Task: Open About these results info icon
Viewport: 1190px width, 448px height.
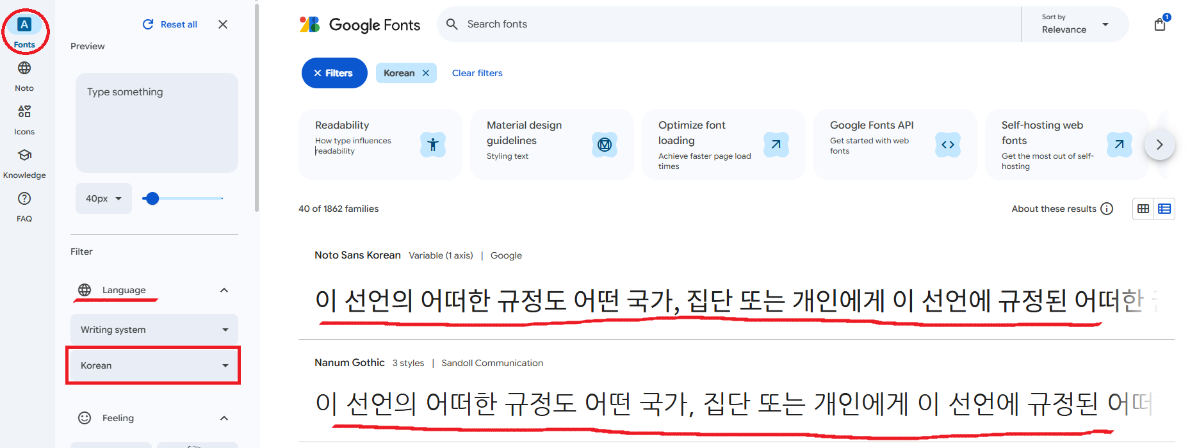Action: click(x=1107, y=209)
